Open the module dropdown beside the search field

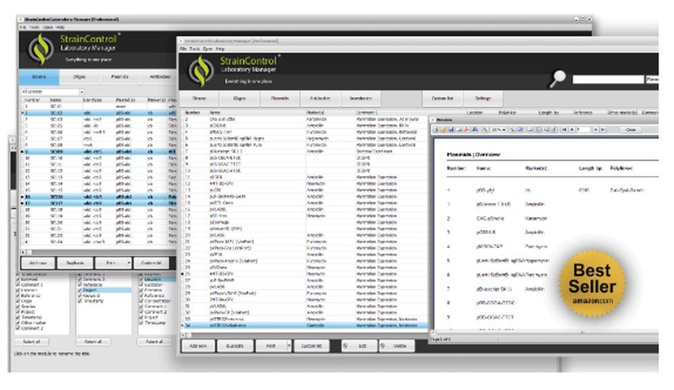click(652, 79)
